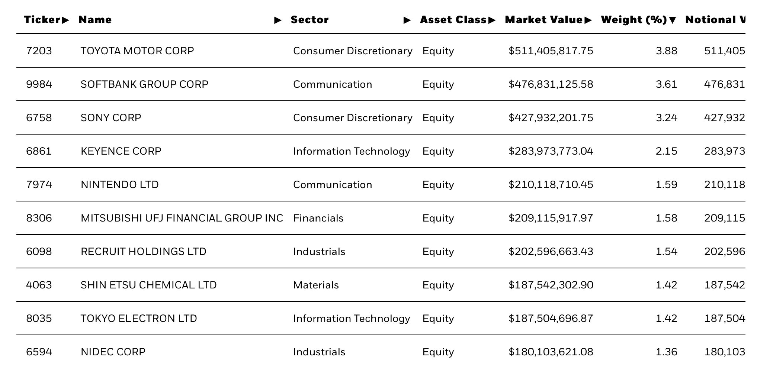Select Tokyo Electron Ltd ticker 8035

(39, 319)
